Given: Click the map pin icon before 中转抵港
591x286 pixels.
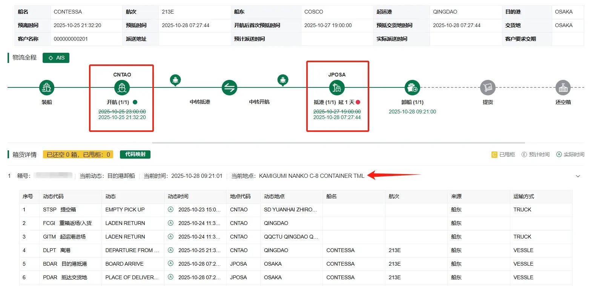Looking at the screenshot, I should [175, 80].
